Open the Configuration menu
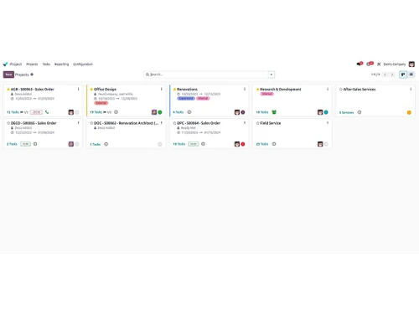Image resolution: width=419 pixels, height=314 pixels. 83,64
